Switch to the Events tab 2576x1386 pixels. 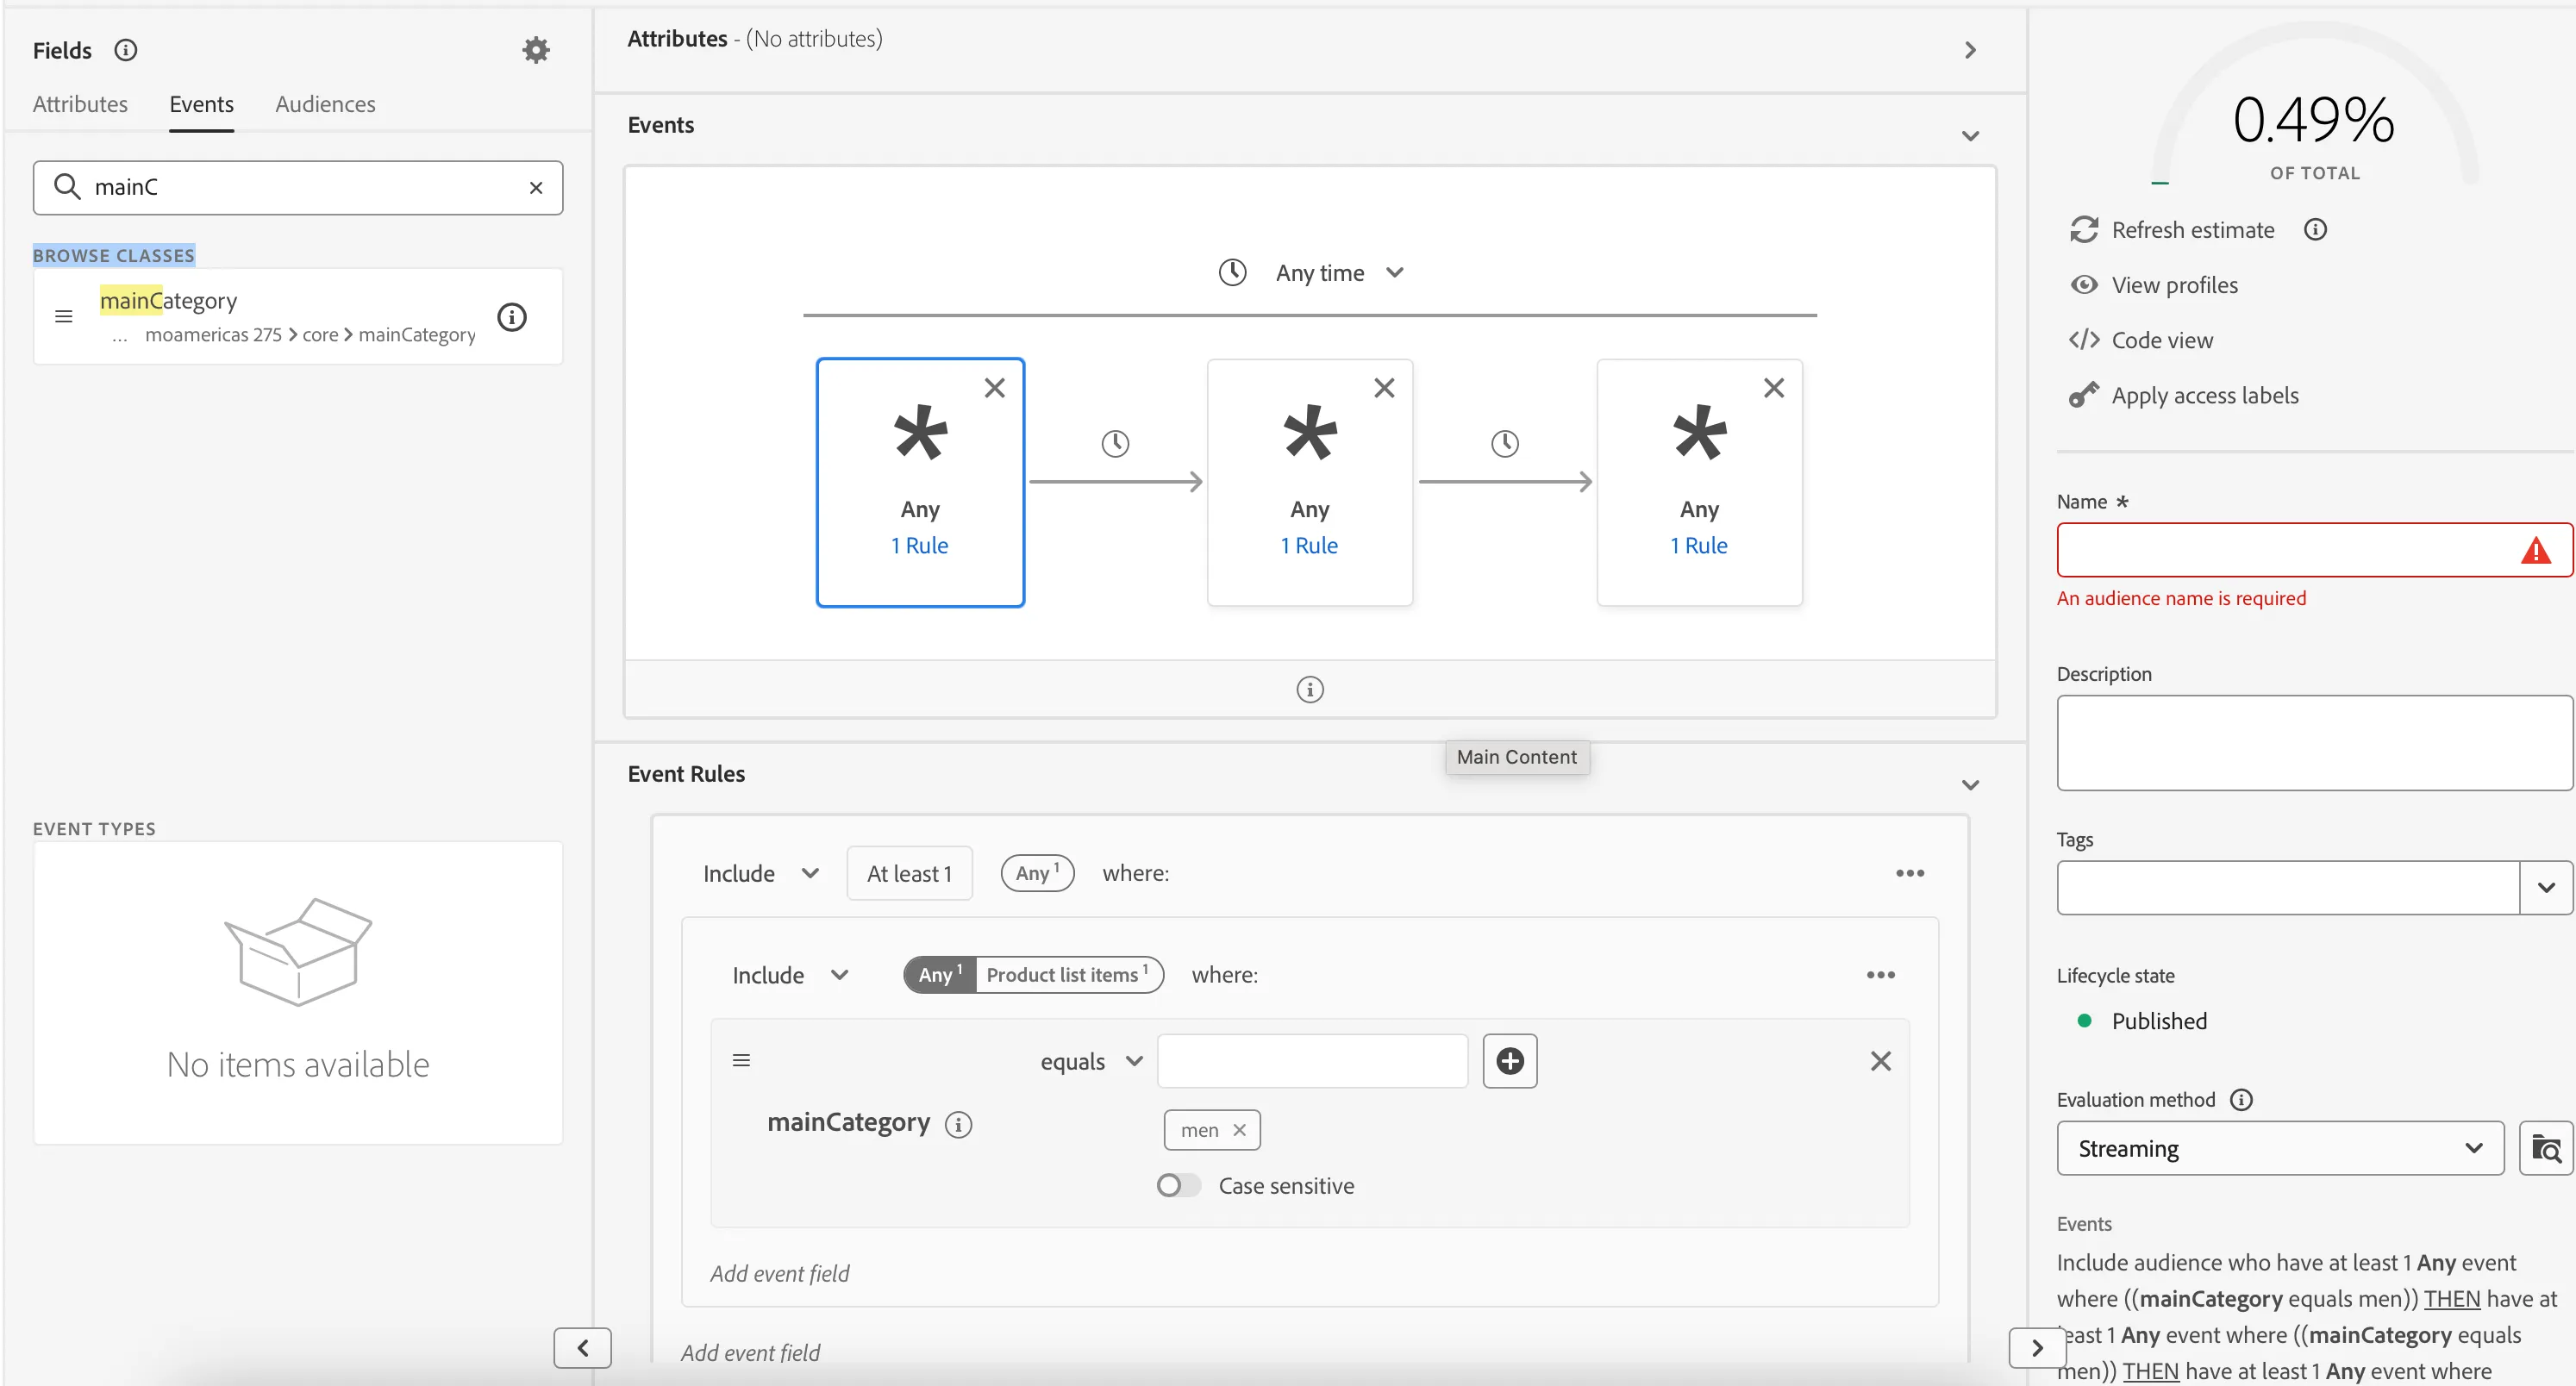[201, 104]
